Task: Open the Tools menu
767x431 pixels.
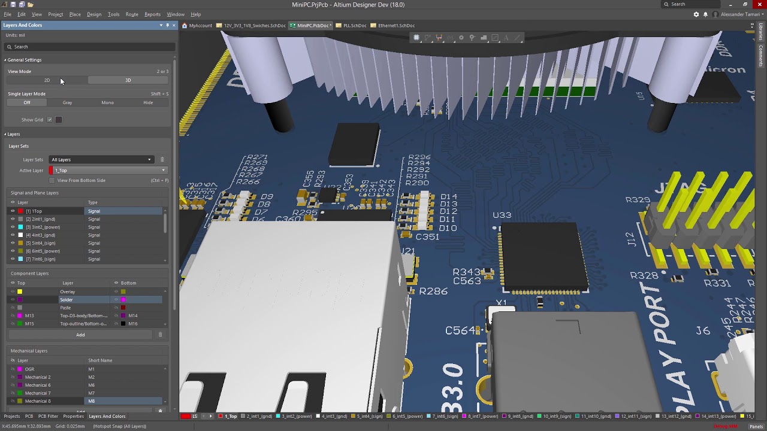Action: click(x=113, y=14)
